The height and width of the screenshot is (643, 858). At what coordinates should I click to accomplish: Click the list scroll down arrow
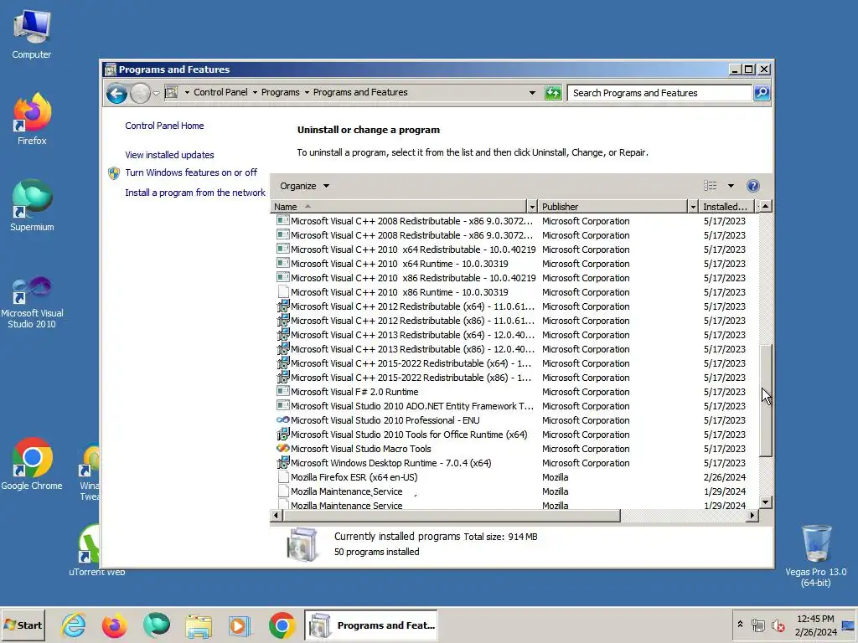766,502
